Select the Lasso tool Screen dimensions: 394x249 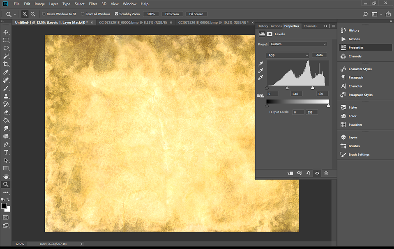coord(6,48)
